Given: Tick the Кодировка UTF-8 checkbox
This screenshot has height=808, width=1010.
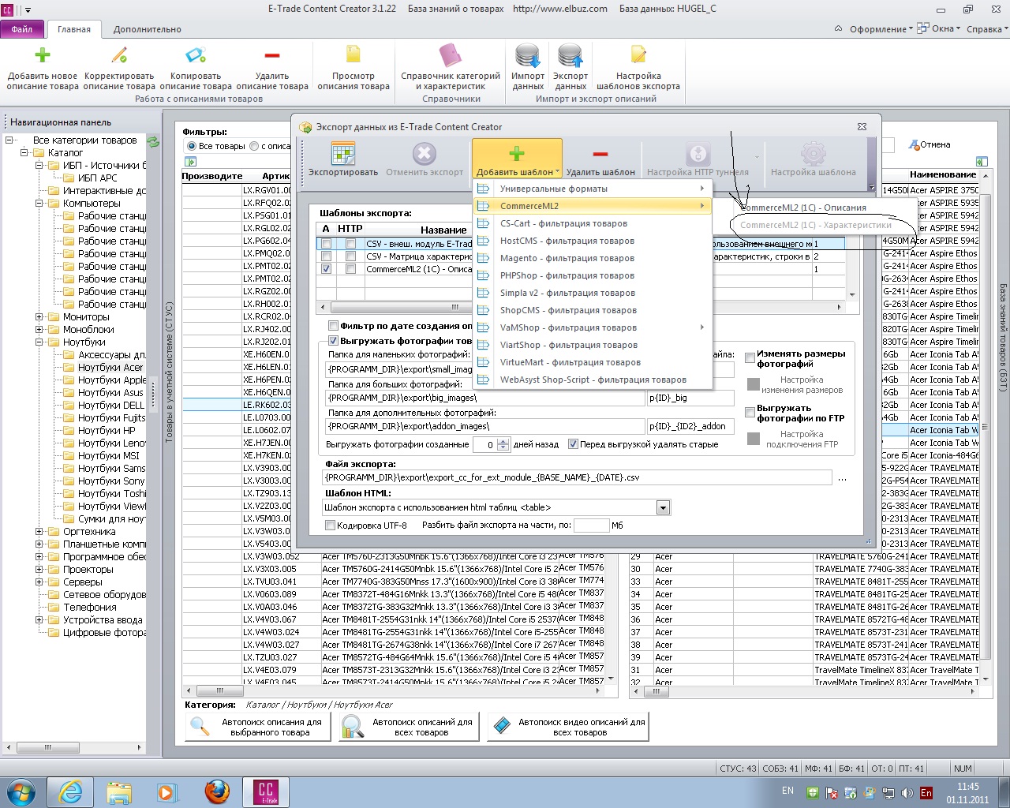Looking at the screenshot, I should [330, 525].
